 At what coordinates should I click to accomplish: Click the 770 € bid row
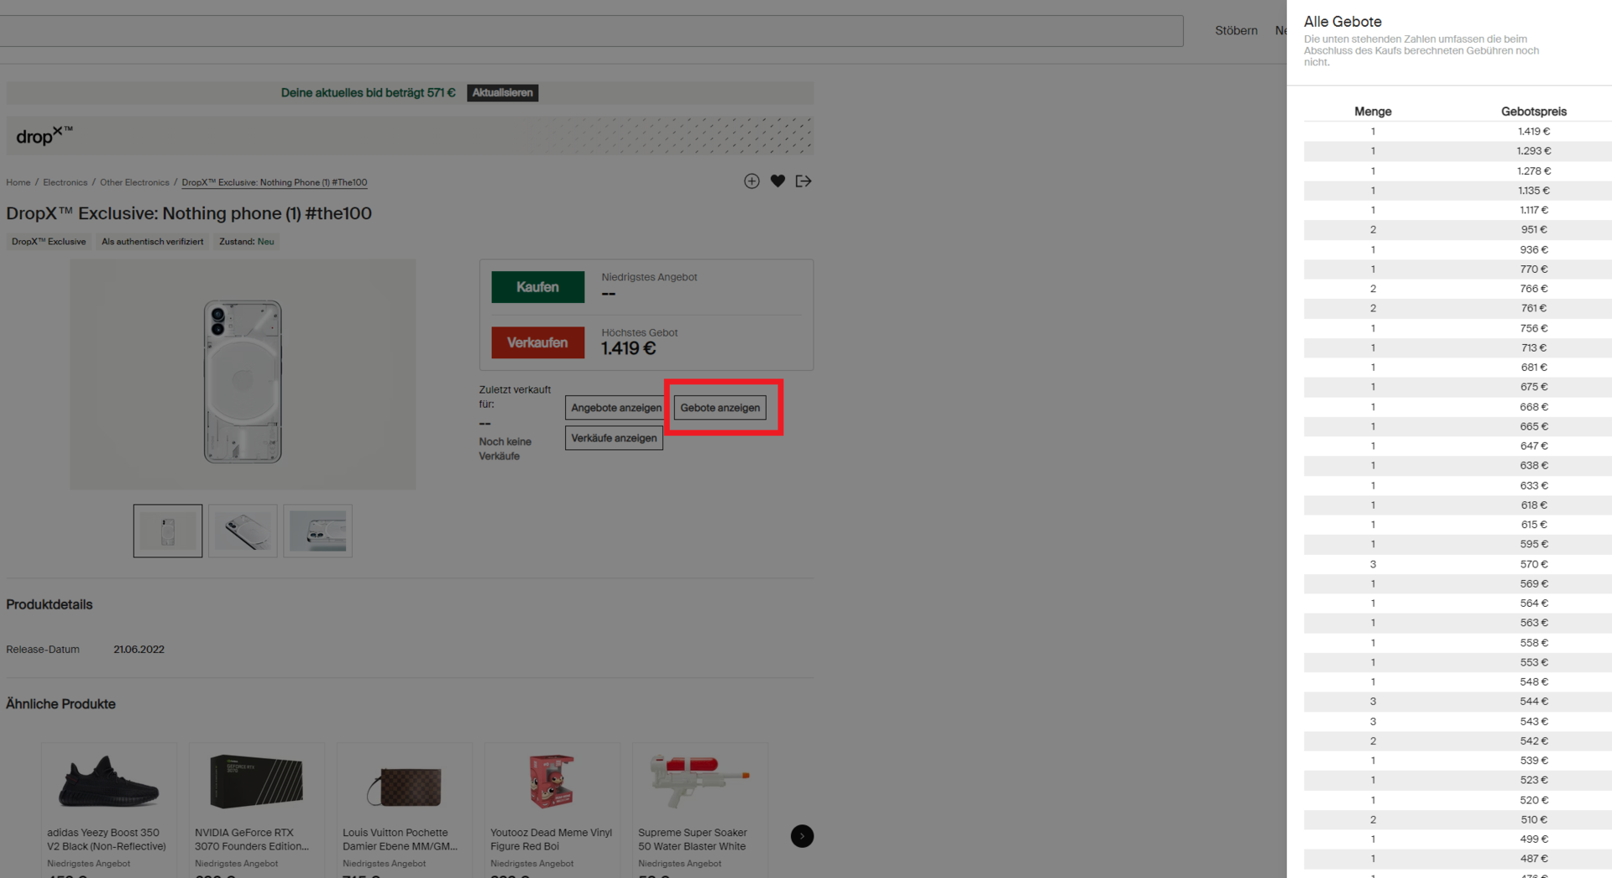[x=1458, y=269]
